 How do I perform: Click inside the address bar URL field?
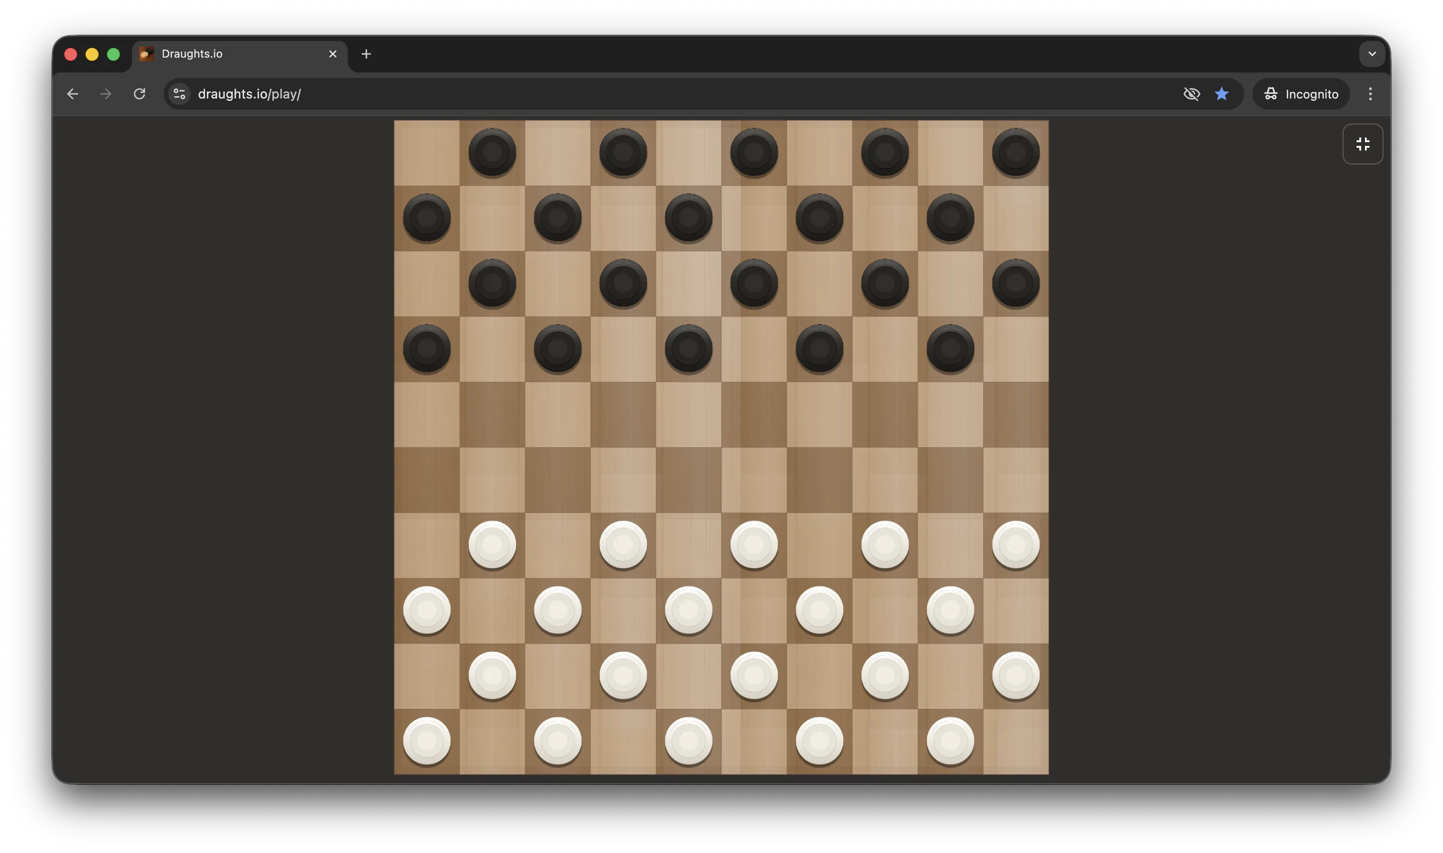coord(403,94)
